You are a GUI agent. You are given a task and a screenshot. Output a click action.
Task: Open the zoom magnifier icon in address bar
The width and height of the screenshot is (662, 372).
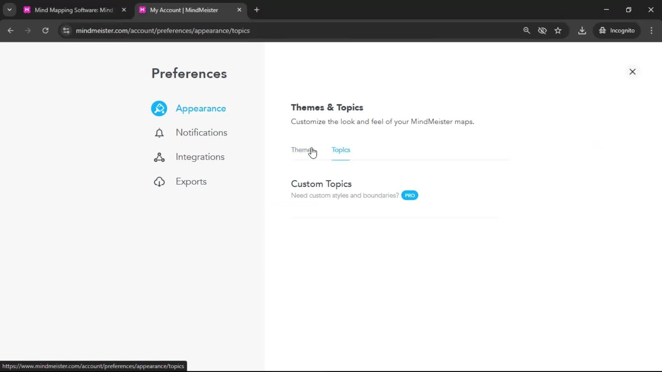point(526,31)
